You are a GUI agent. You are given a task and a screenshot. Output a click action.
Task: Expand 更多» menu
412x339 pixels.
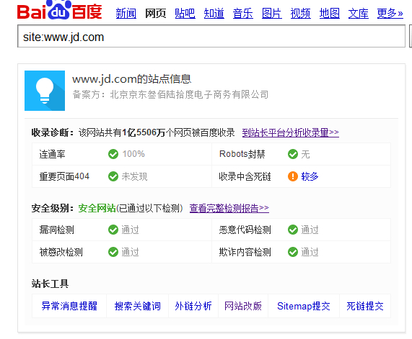[x=390, y=14]
